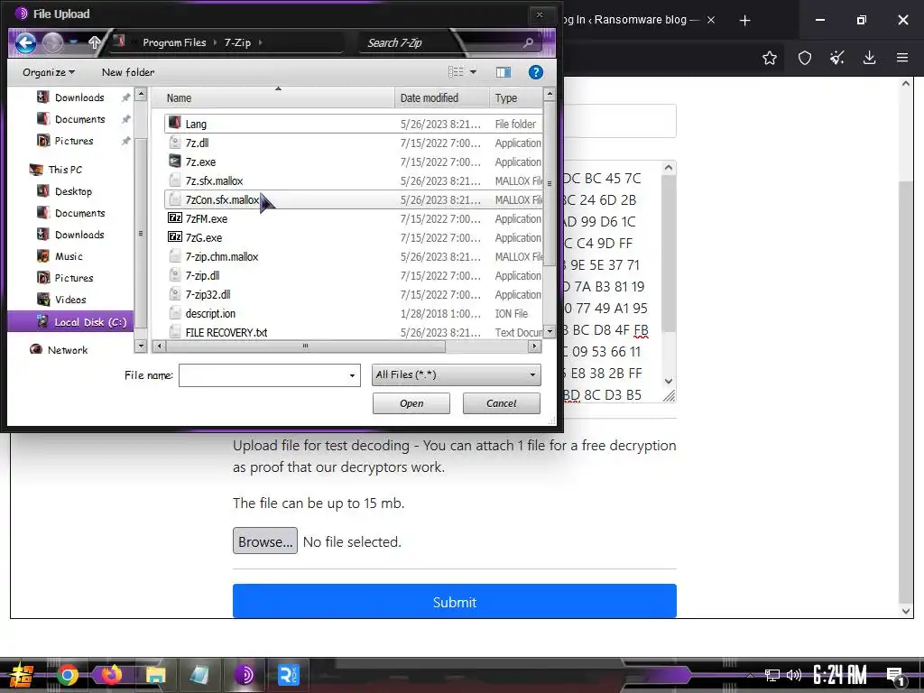Open the view options dropdown arrow
The width and height of the screenshot is (924, 693).
pos(473,72)
